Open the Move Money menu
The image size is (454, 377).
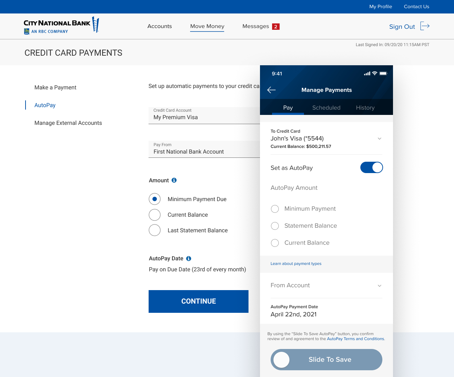pyautogui.click(x=207, y=26)
